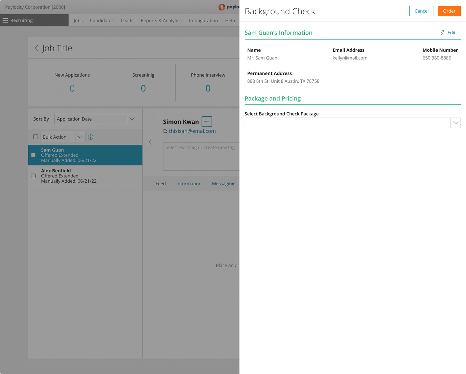Open Reports & Analytics menu
Screen dimensions: 466x374
click(161, 21)
